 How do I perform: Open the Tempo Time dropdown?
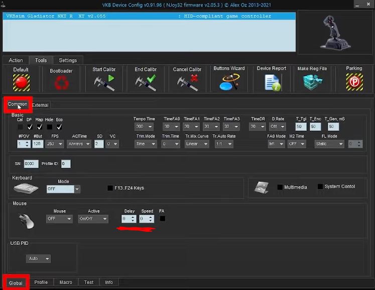pos(144,126)
